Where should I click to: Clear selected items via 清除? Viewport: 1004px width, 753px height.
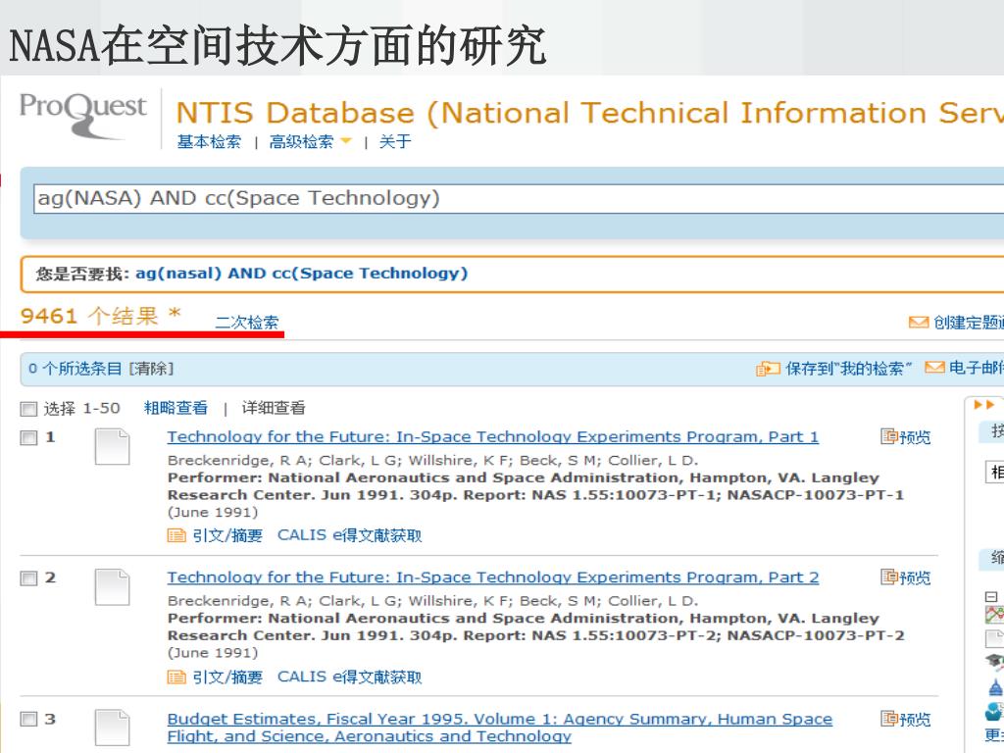[151, 369]
